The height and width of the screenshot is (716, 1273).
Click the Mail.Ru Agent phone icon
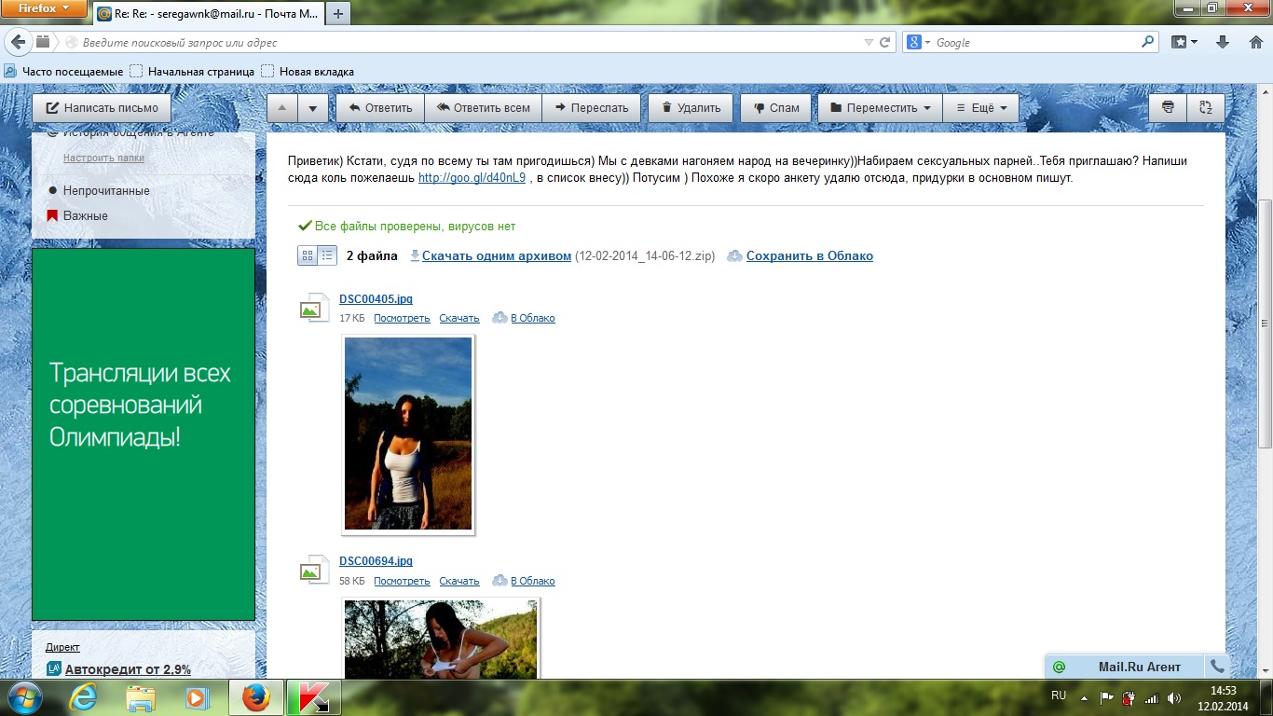pyautogui.click(x=1216, y=667)
